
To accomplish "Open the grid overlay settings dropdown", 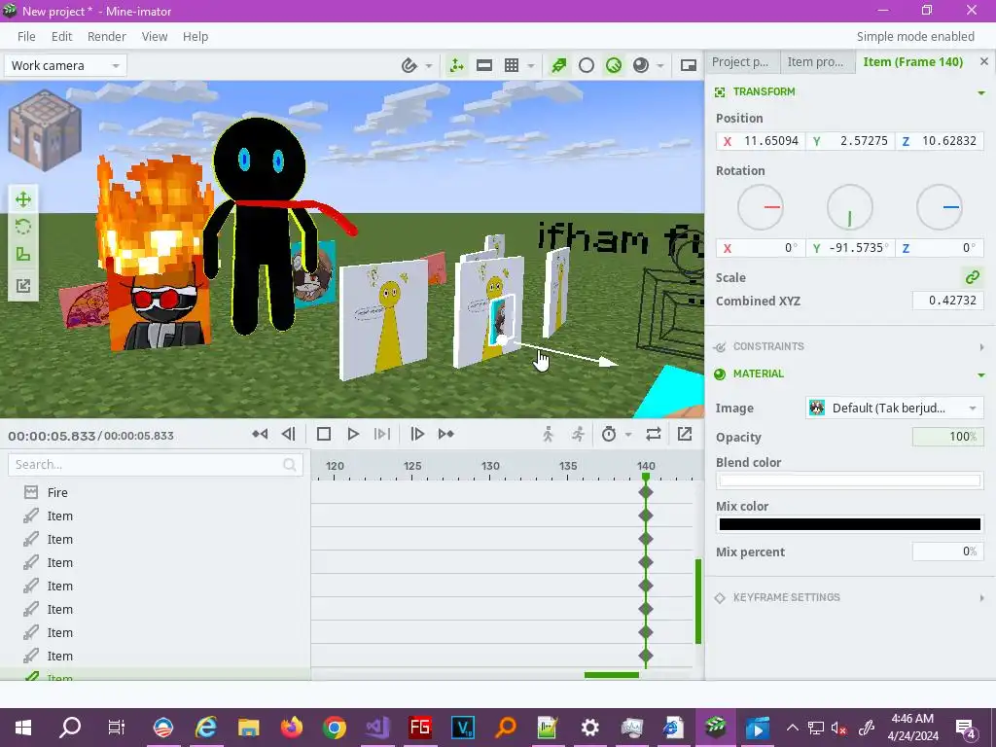I will [530, 65].
